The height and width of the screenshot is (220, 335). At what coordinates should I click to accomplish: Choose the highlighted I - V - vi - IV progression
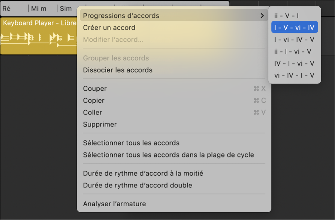295,27
